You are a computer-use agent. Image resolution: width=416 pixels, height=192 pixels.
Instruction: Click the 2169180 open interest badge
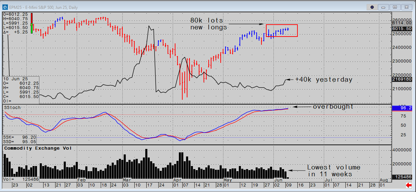tap(402, 79)
